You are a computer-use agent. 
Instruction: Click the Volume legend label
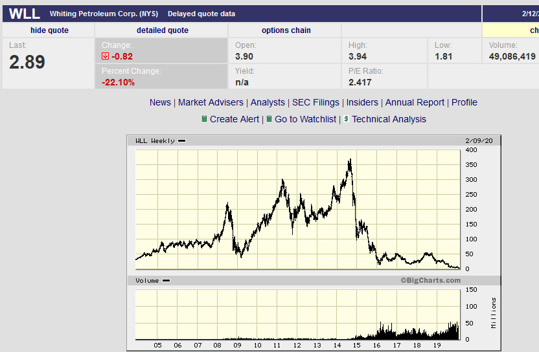(x=147, y=281)
